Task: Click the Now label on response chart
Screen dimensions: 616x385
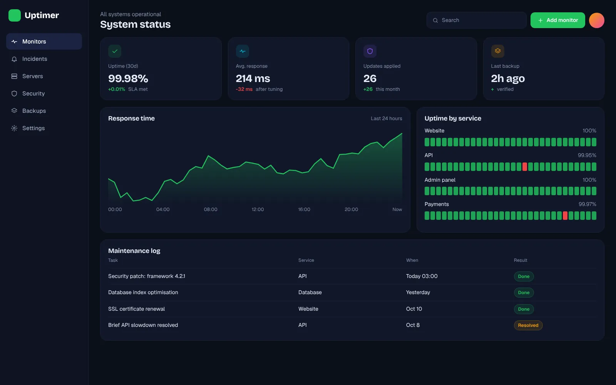Action: point(397,209)
